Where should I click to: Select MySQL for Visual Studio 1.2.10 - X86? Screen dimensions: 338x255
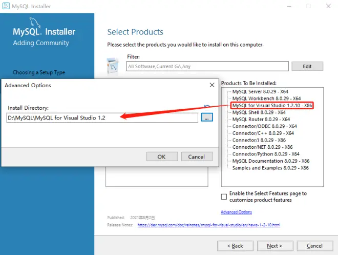pos(272,105)
